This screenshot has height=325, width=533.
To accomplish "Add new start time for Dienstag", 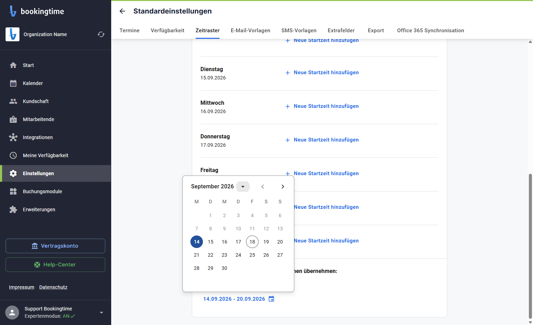I will tap(322, 72).
